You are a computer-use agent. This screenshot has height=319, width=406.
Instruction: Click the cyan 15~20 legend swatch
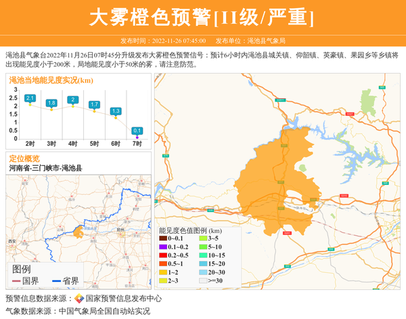(203, 263)
